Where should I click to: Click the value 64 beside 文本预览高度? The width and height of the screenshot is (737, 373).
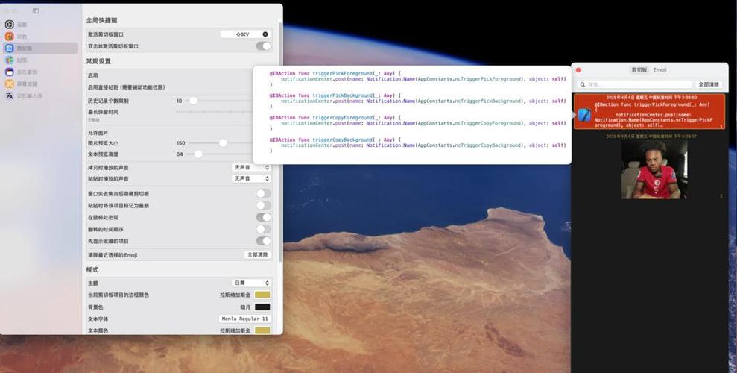point(180,154)
